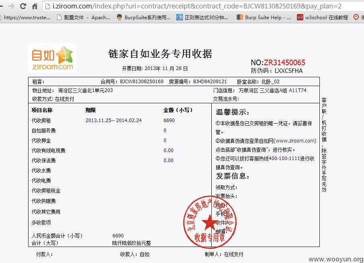Click store info 万泉河区 三义庙店A组

[x=263, y=90]
